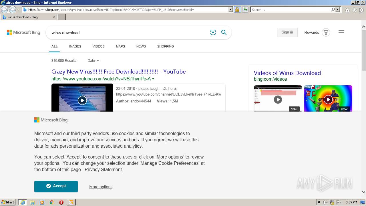Switch to the IMAGES tab
This screenshot has height=206, width=366.
click(75, 46)
